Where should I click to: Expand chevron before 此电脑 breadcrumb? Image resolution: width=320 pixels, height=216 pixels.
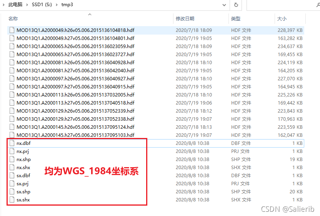coord(3,5)
